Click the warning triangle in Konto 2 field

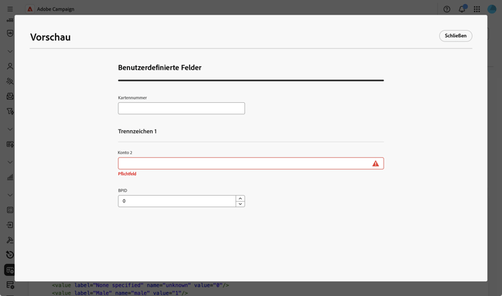pyautogui.click(x=375, y=164)
